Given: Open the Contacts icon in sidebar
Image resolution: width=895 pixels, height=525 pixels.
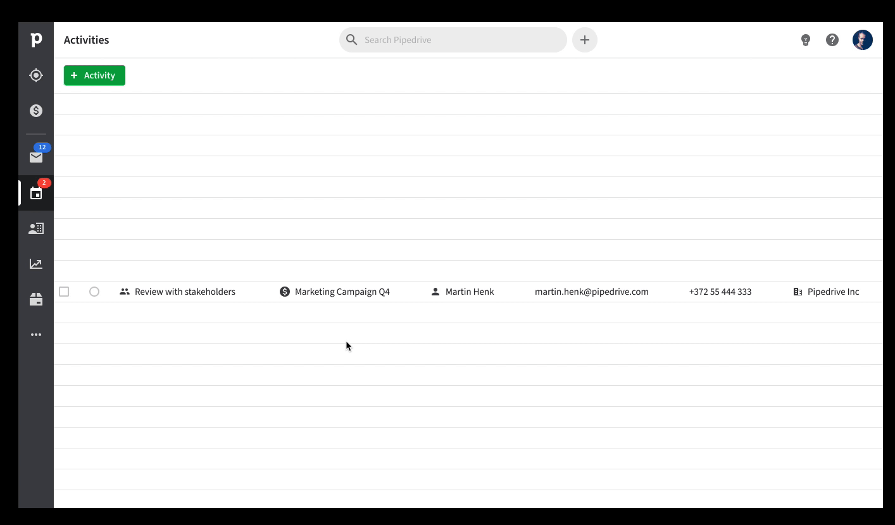Looking at the screenshot, I should click(36, 228).
